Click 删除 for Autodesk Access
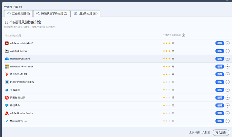Screen dimensions: 232x137 pyautogui.click(x=220, y=51)
